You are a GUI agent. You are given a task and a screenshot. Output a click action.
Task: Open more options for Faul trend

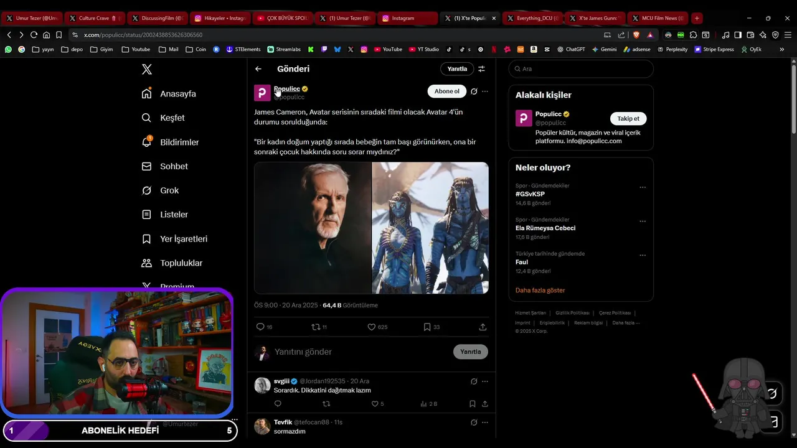point(643,255)
